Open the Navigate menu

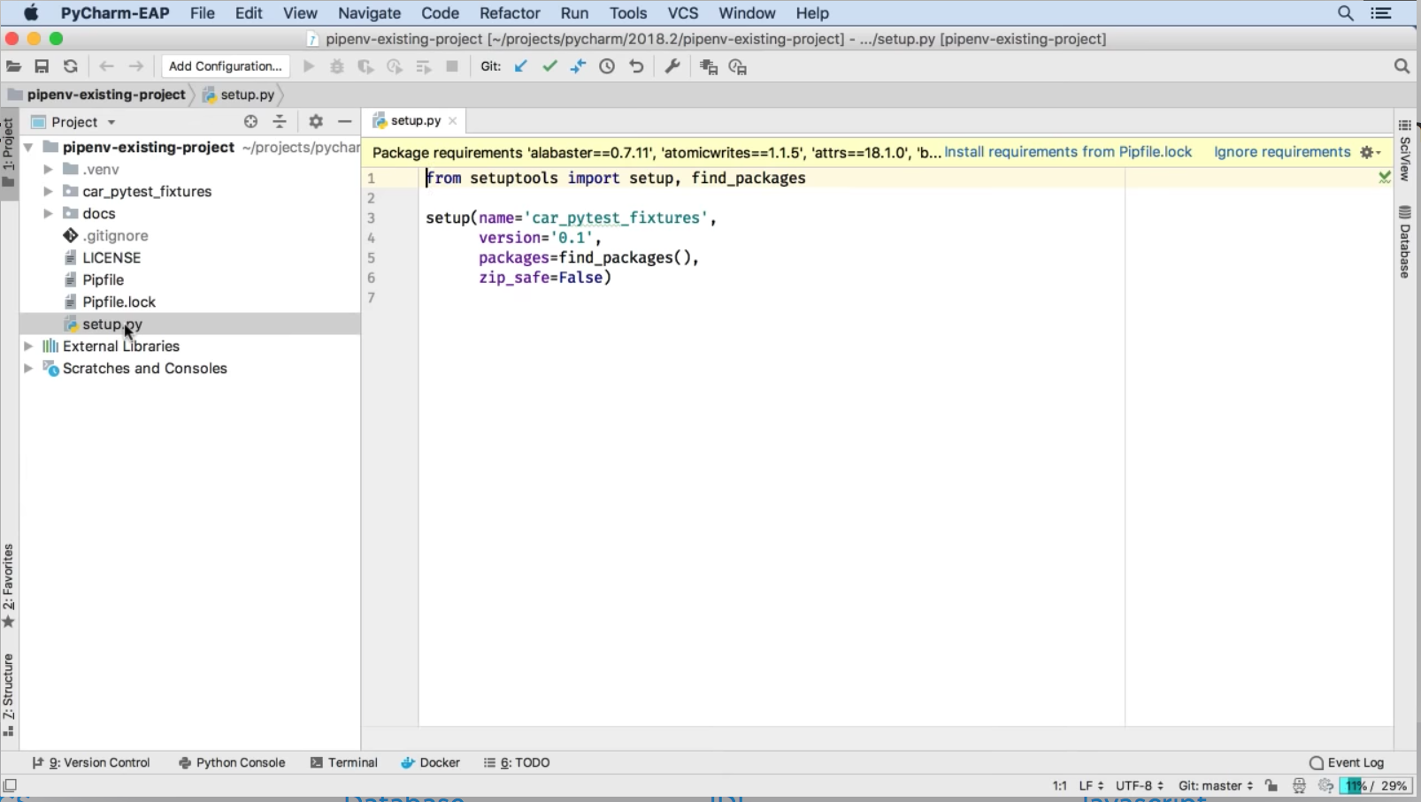point(369,13)
